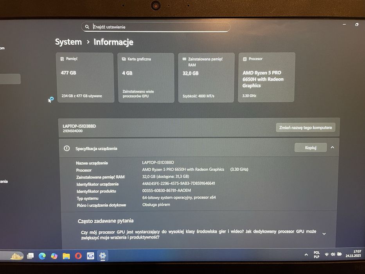Open the Karta graficzna 4 GB card
Screen dimensions: 365x274
click(x=146, y=78)
